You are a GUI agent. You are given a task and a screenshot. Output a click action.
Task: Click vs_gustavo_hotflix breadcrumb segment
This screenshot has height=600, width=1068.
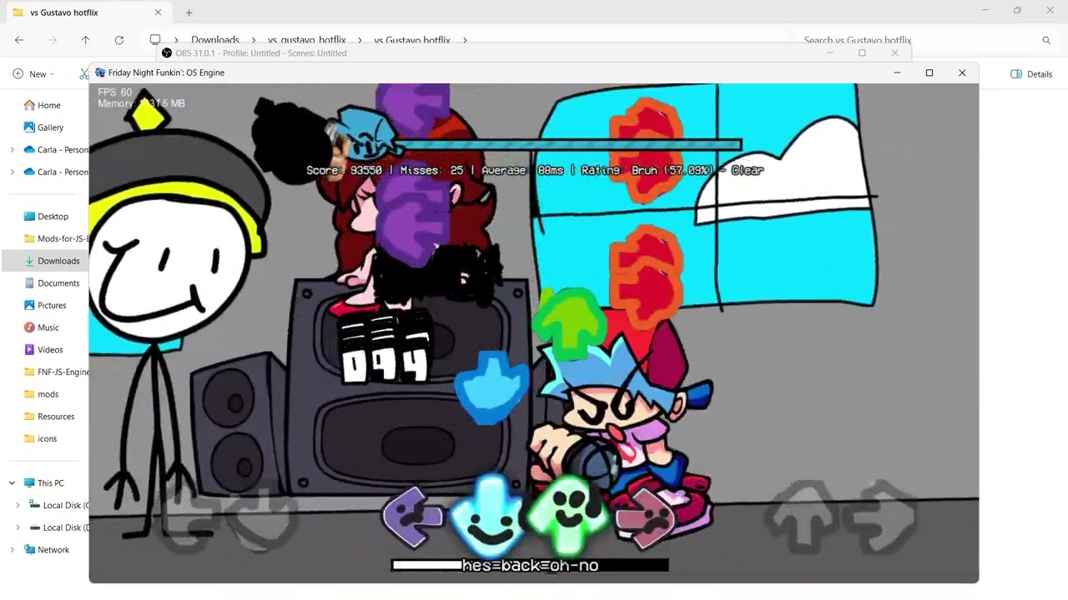pyautogui.click(x=306, y=40)
